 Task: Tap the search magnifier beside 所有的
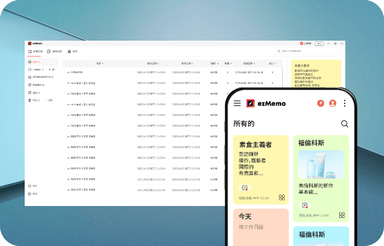coord(345,124)
